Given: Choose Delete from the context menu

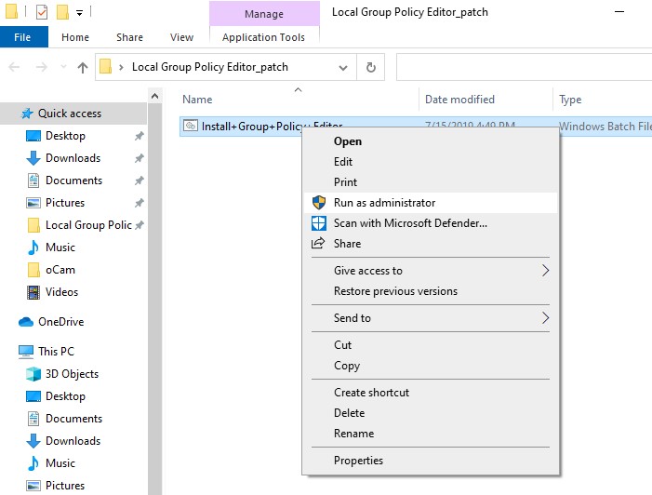Looking at the screenshot, I should pos(431,413).
